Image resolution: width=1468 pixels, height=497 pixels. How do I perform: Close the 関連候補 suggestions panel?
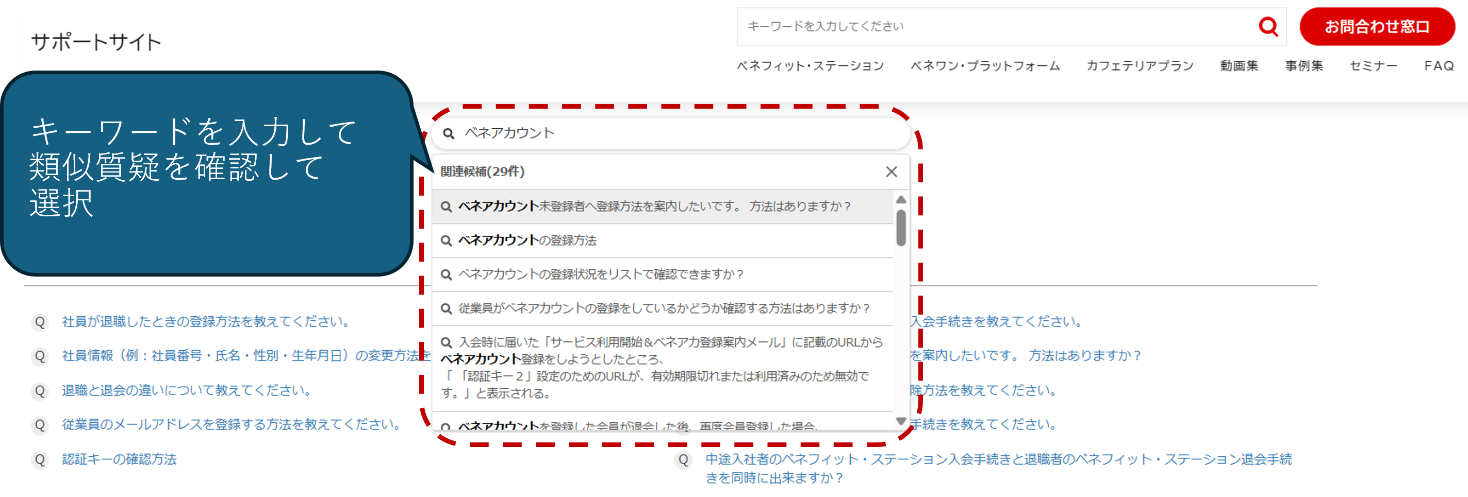pos(892,172)
